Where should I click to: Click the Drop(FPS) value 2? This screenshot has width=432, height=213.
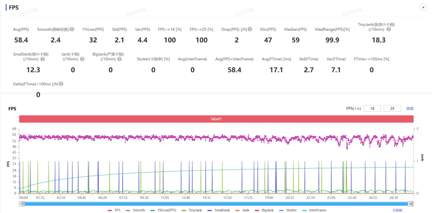[x=237, y=40]
